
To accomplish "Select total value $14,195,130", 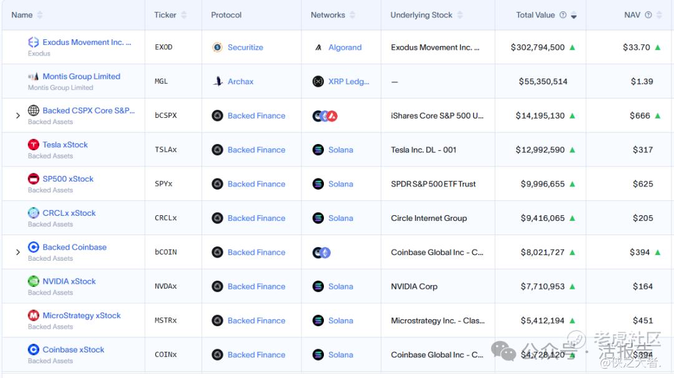I will [540, 115].
